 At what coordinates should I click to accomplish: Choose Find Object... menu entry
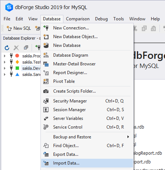(87, 146)
